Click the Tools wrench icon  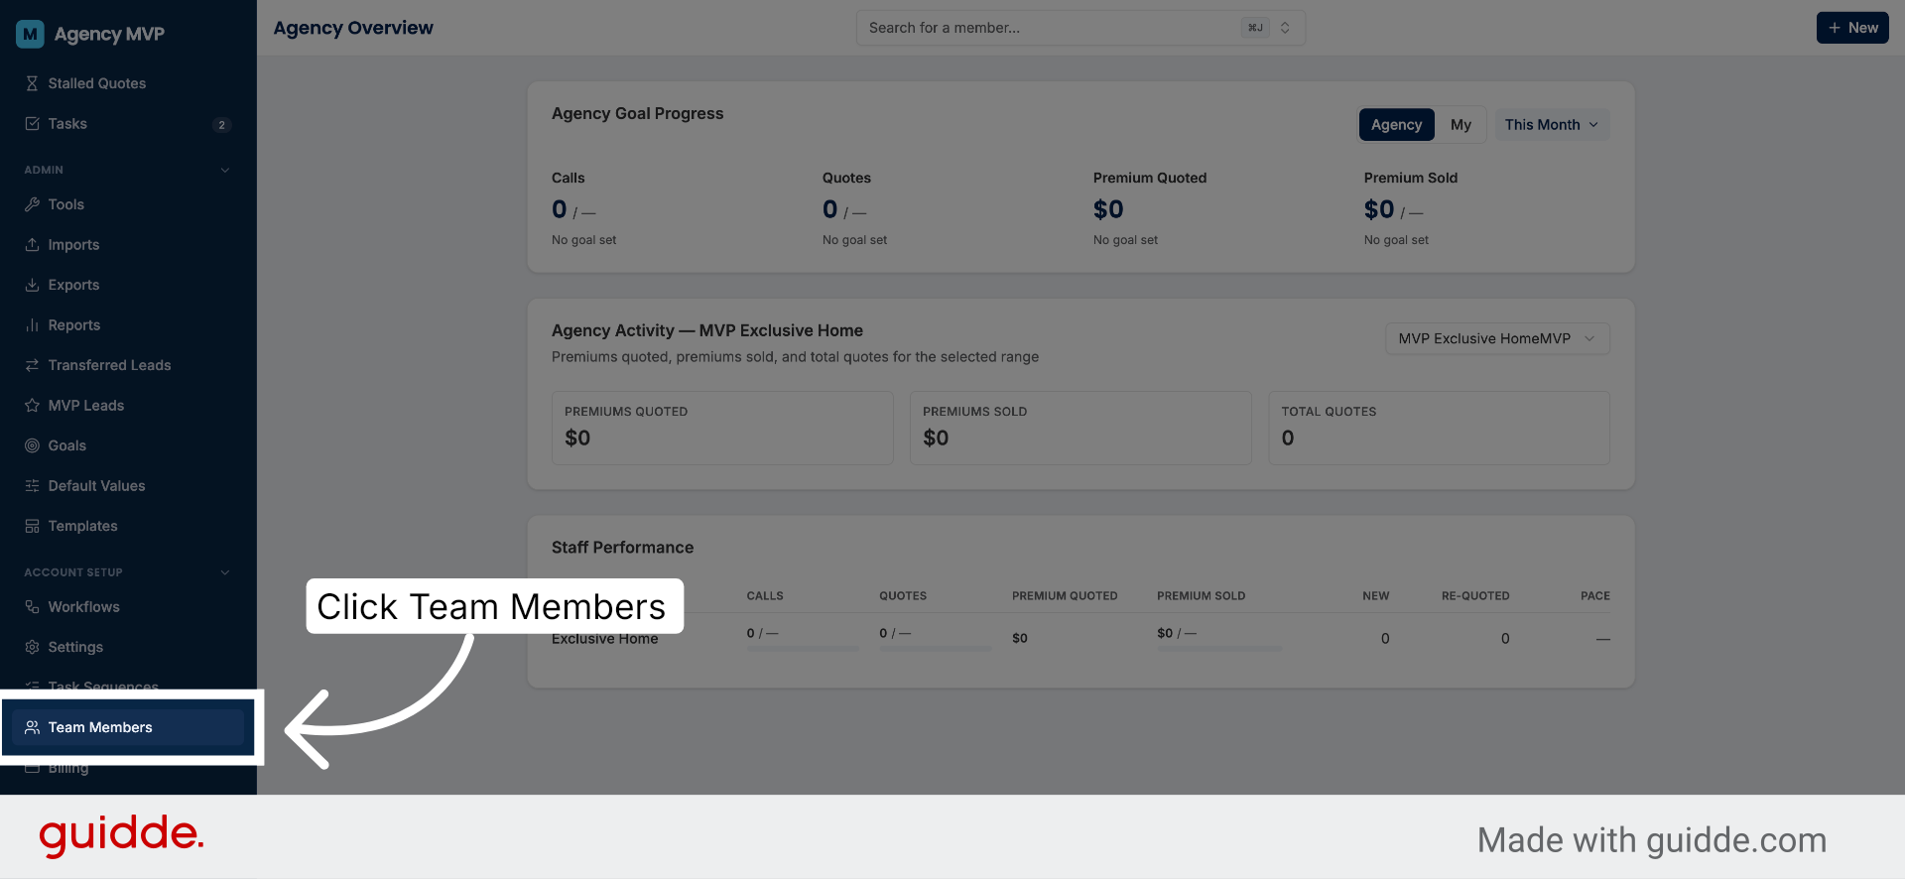click(x=32, y=204)
